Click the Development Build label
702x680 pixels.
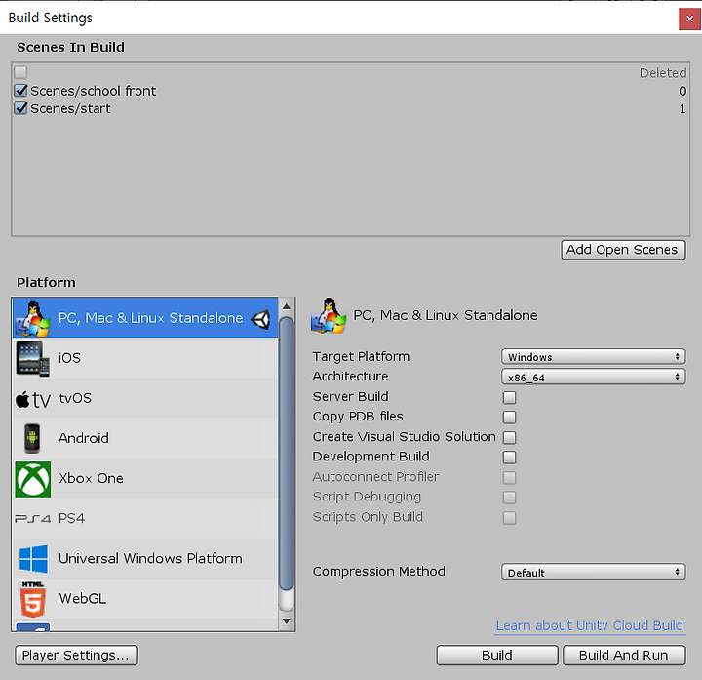(x=370, y=457)
